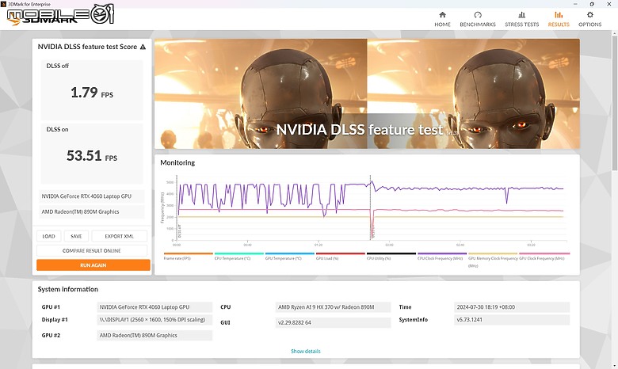Image resolution: width=618 pixels, height=369 pixels.
Task: Click the 3DMark for Enterprise title bar icon
Action: pos(4,4)
